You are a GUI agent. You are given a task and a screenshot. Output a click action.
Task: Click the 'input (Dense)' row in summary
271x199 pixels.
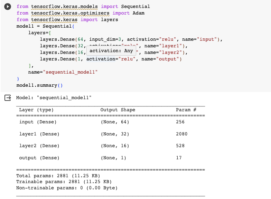pyautogui.click(x=111, y=122)
